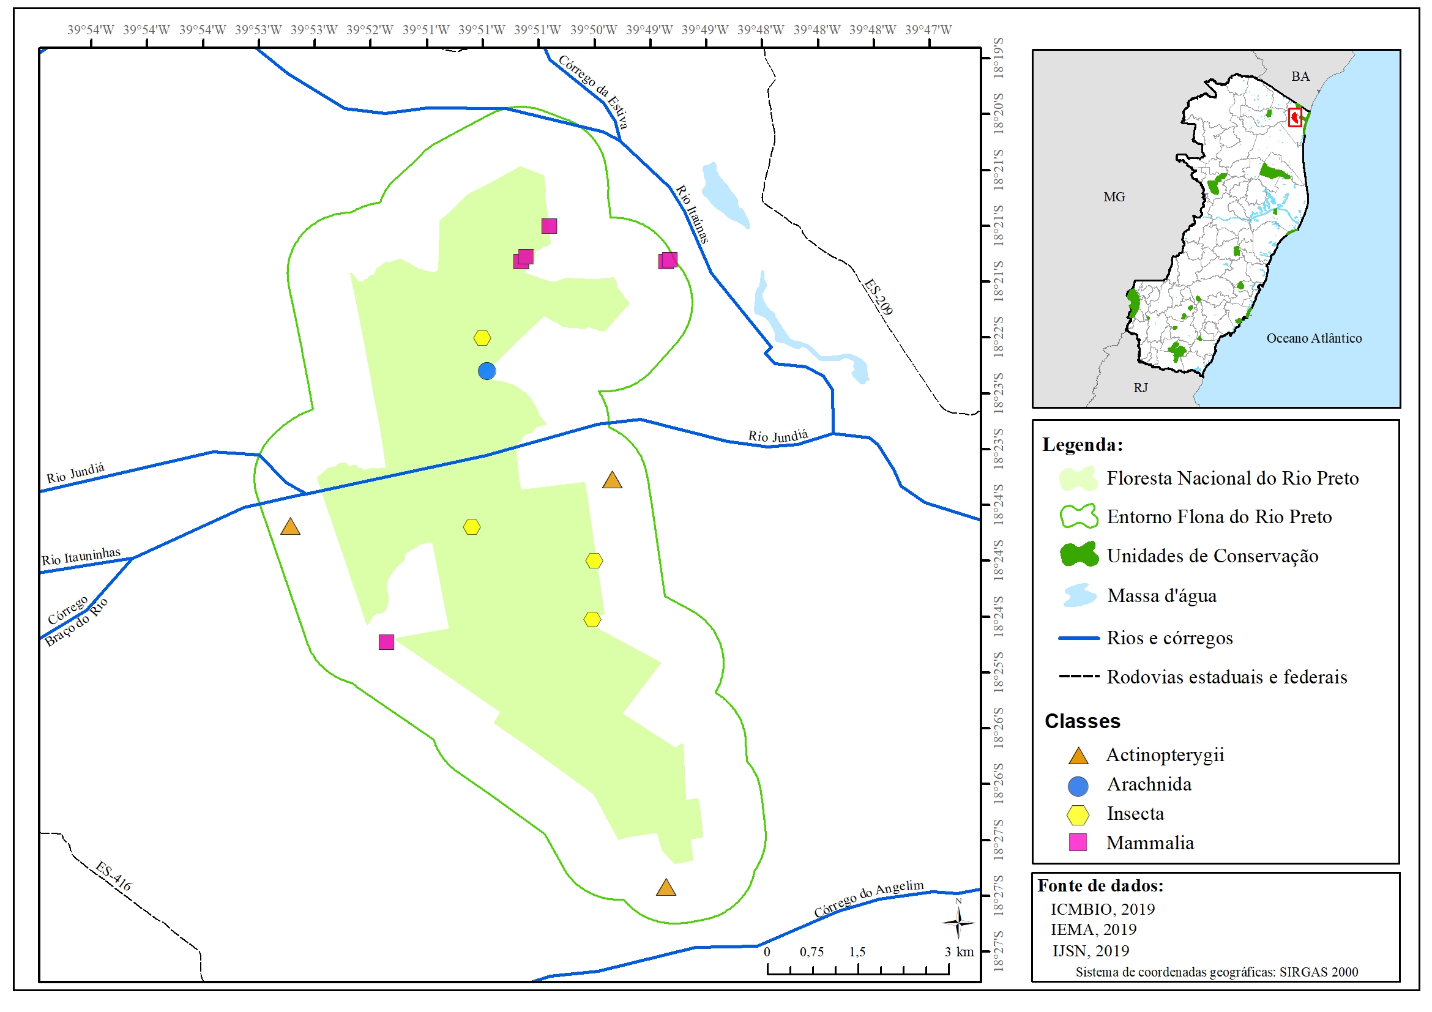Click the dark-green Unidades de Conservação swatch
This screenshot has height=1012, width=1432.
pyautogui.click(x=1079, y=555)
